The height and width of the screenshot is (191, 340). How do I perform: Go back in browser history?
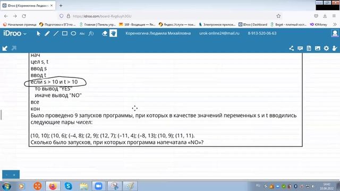6,16
